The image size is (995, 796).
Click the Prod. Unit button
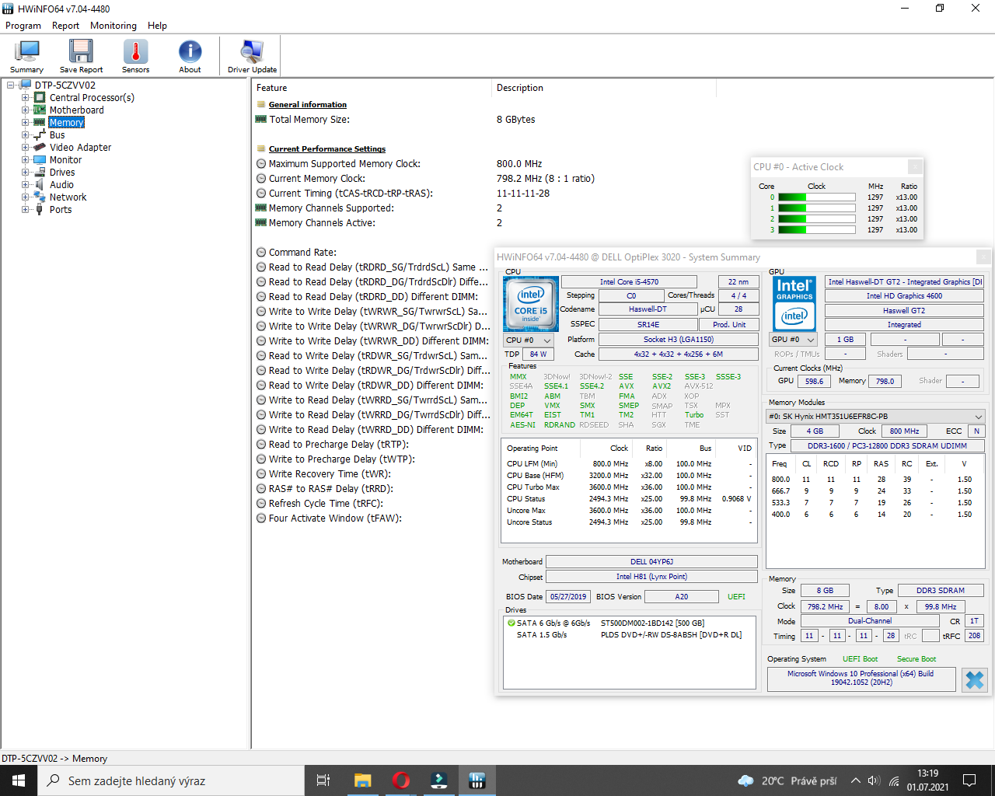(x=728, y=324)
